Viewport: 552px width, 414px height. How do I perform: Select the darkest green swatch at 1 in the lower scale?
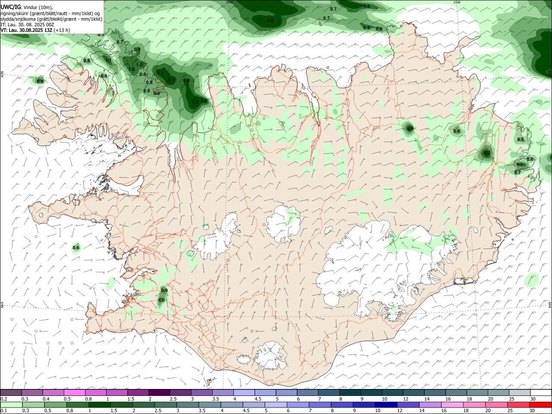point(100,405)
